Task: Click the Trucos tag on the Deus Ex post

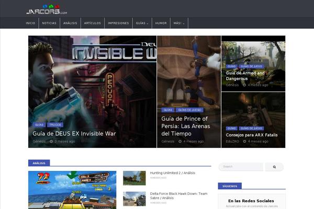Action: coord(55,125)
